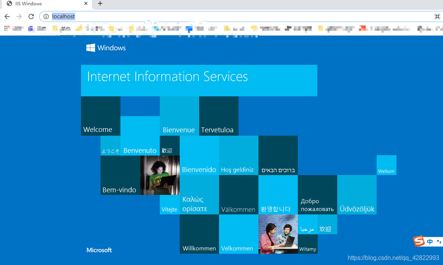Click the ようこそ tile
The image size is (443, 265).
pos(110,146)
